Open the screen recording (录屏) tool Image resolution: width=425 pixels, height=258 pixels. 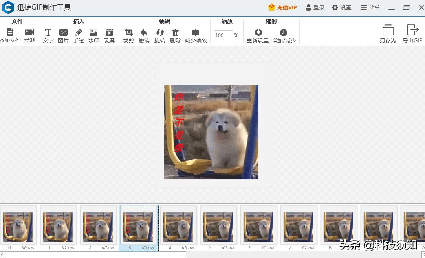[109, 33]
